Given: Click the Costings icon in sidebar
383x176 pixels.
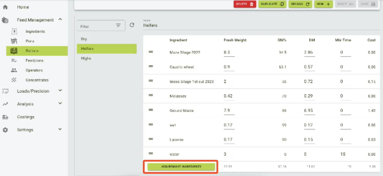Looking at the screenshot, I should 5,117.
